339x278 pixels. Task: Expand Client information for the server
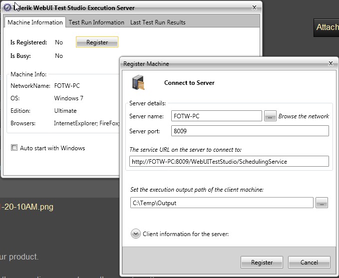[135, 234]
